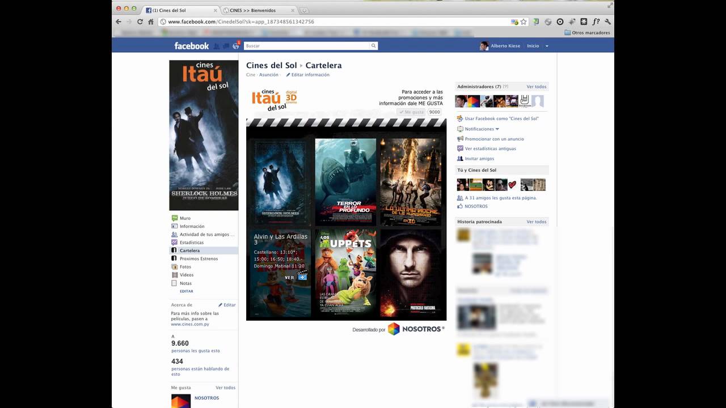Open the Otros marcadores bookmarks folder

587,33
